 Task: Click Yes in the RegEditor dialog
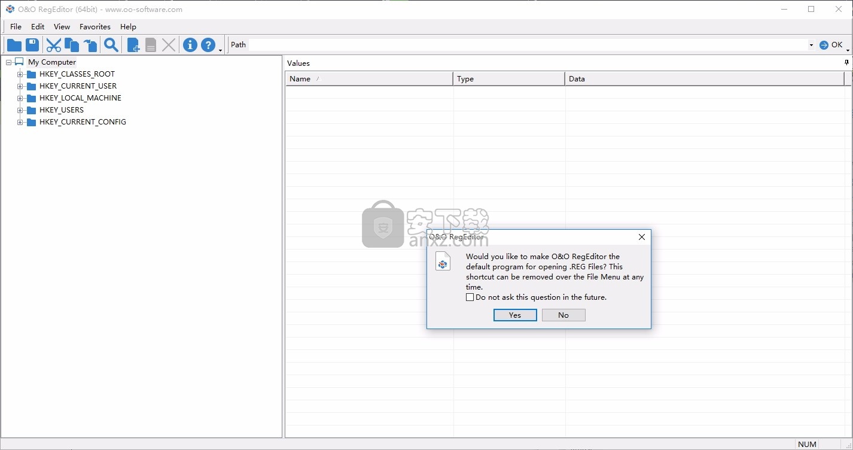coord(515,315)
